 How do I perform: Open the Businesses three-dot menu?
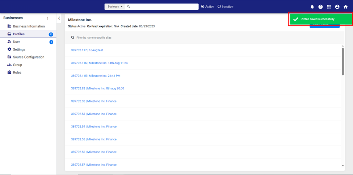click(47, 18)
